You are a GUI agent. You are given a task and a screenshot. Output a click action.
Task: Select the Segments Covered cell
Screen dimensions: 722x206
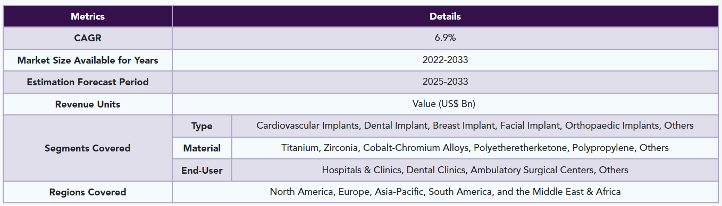(x=88, y=148)
